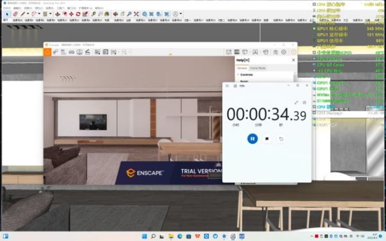The width and height of the screenshot is (386, 241).
Task: Expand the stopwatch to full view
Action: 296,102
